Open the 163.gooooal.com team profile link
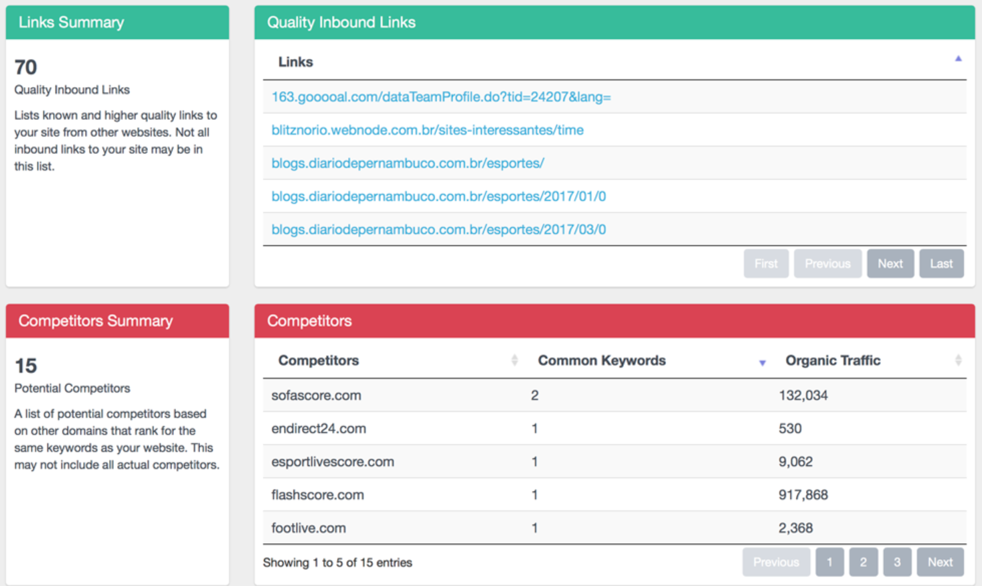 point(441,97)
